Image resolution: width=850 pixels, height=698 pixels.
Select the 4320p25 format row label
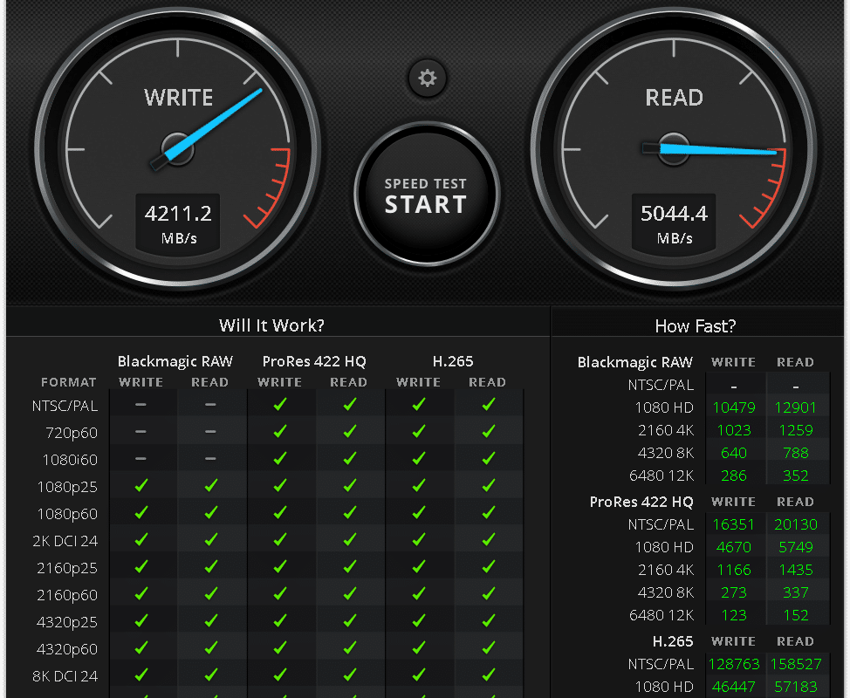[x=67, y=622]
